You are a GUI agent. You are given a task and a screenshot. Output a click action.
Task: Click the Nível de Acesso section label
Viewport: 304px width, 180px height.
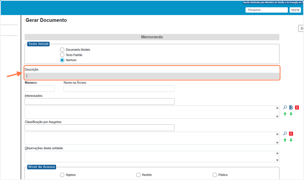point(42,167)
